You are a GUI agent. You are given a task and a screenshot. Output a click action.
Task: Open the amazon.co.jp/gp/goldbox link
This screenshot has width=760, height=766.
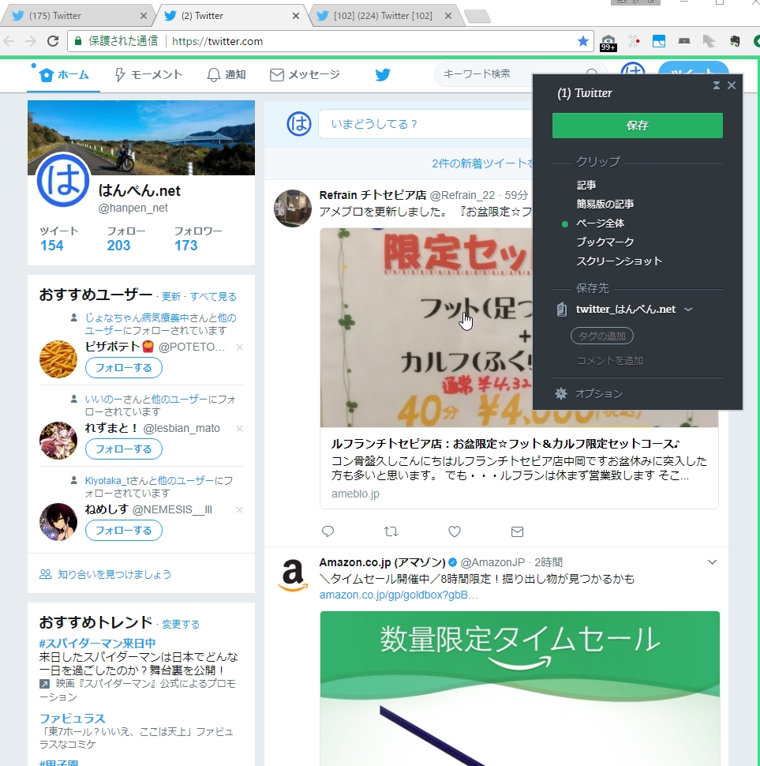tap(399, 595)
